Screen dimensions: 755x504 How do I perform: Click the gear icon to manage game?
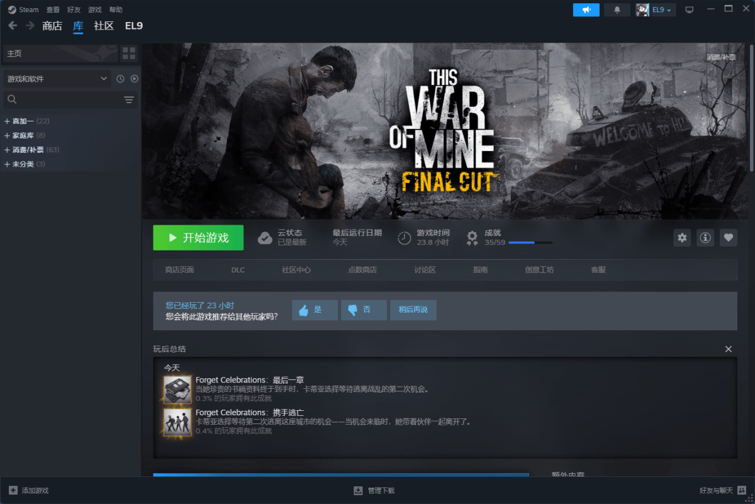pyautogui.click(x=683, y=237)
